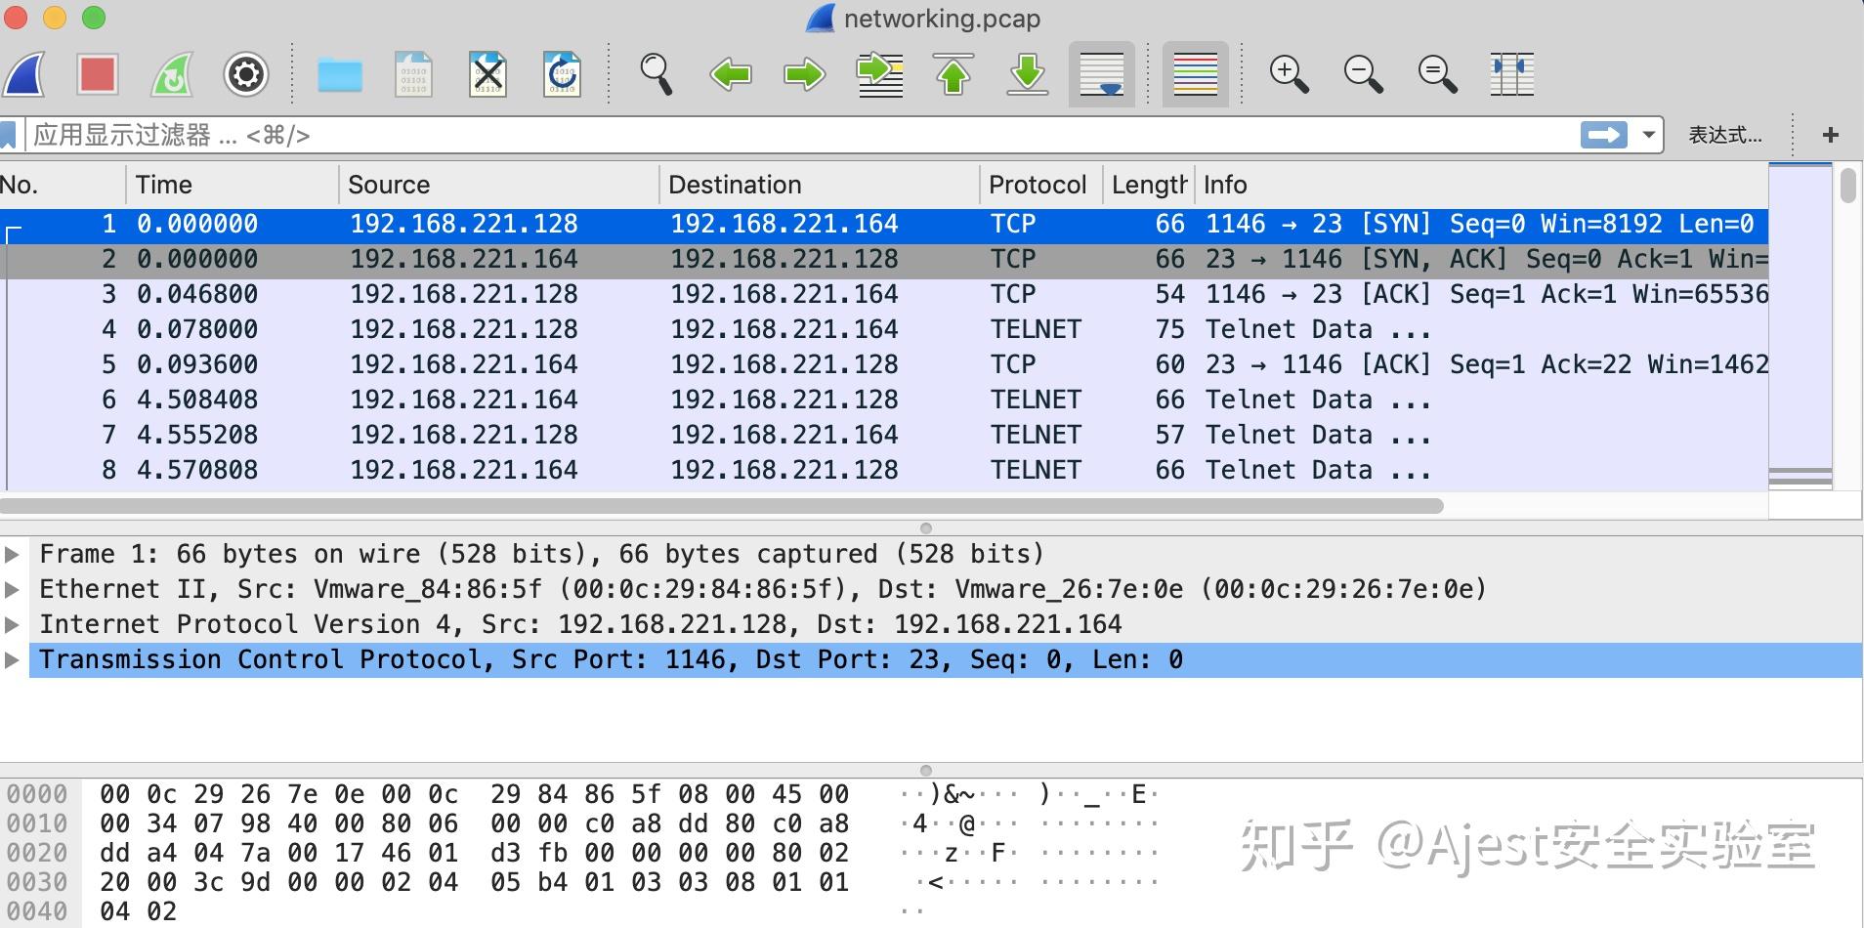Zoom out the packet list text

pos(1362,73)
